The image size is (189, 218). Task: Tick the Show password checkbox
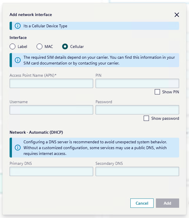pos(146,118)
